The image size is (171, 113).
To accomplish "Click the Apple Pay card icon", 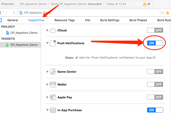I will 53,97.
